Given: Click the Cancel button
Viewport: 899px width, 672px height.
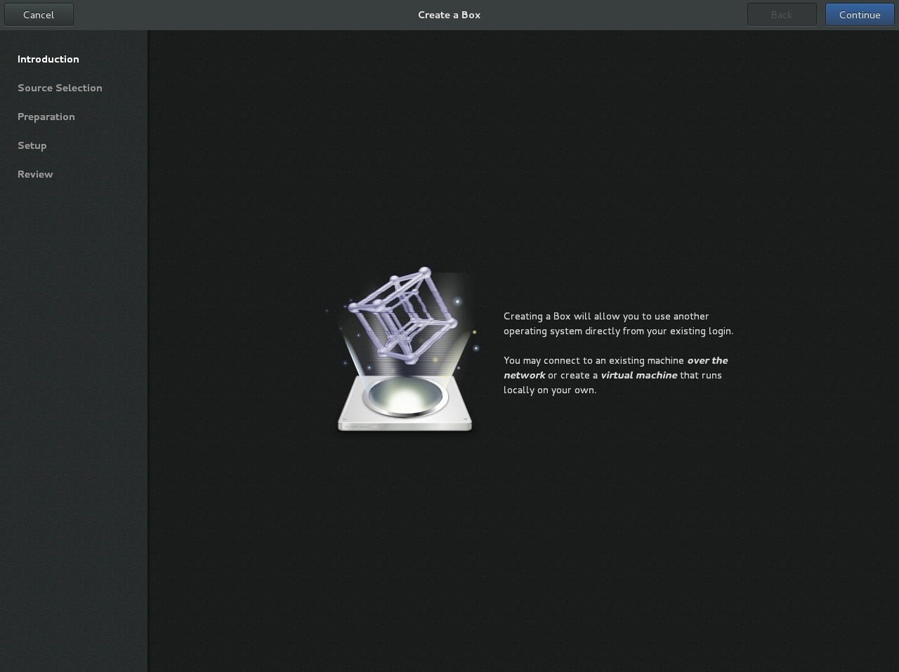Looking at the screenshot, I should pos(39,15).
